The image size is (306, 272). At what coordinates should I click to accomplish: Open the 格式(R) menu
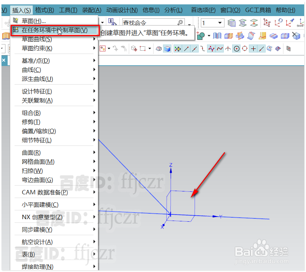tap(44, 10)
